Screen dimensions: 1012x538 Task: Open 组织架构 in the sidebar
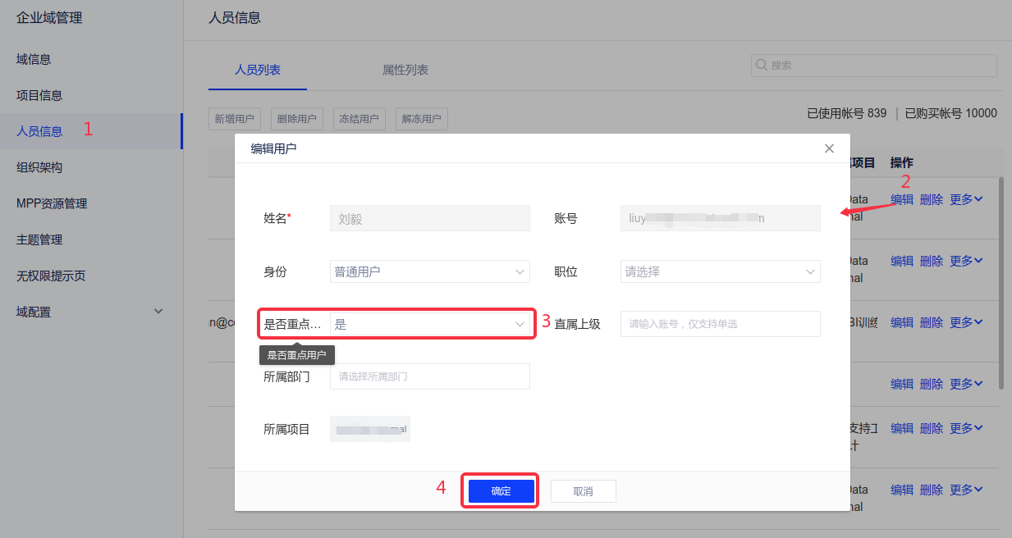coord(39,167)
